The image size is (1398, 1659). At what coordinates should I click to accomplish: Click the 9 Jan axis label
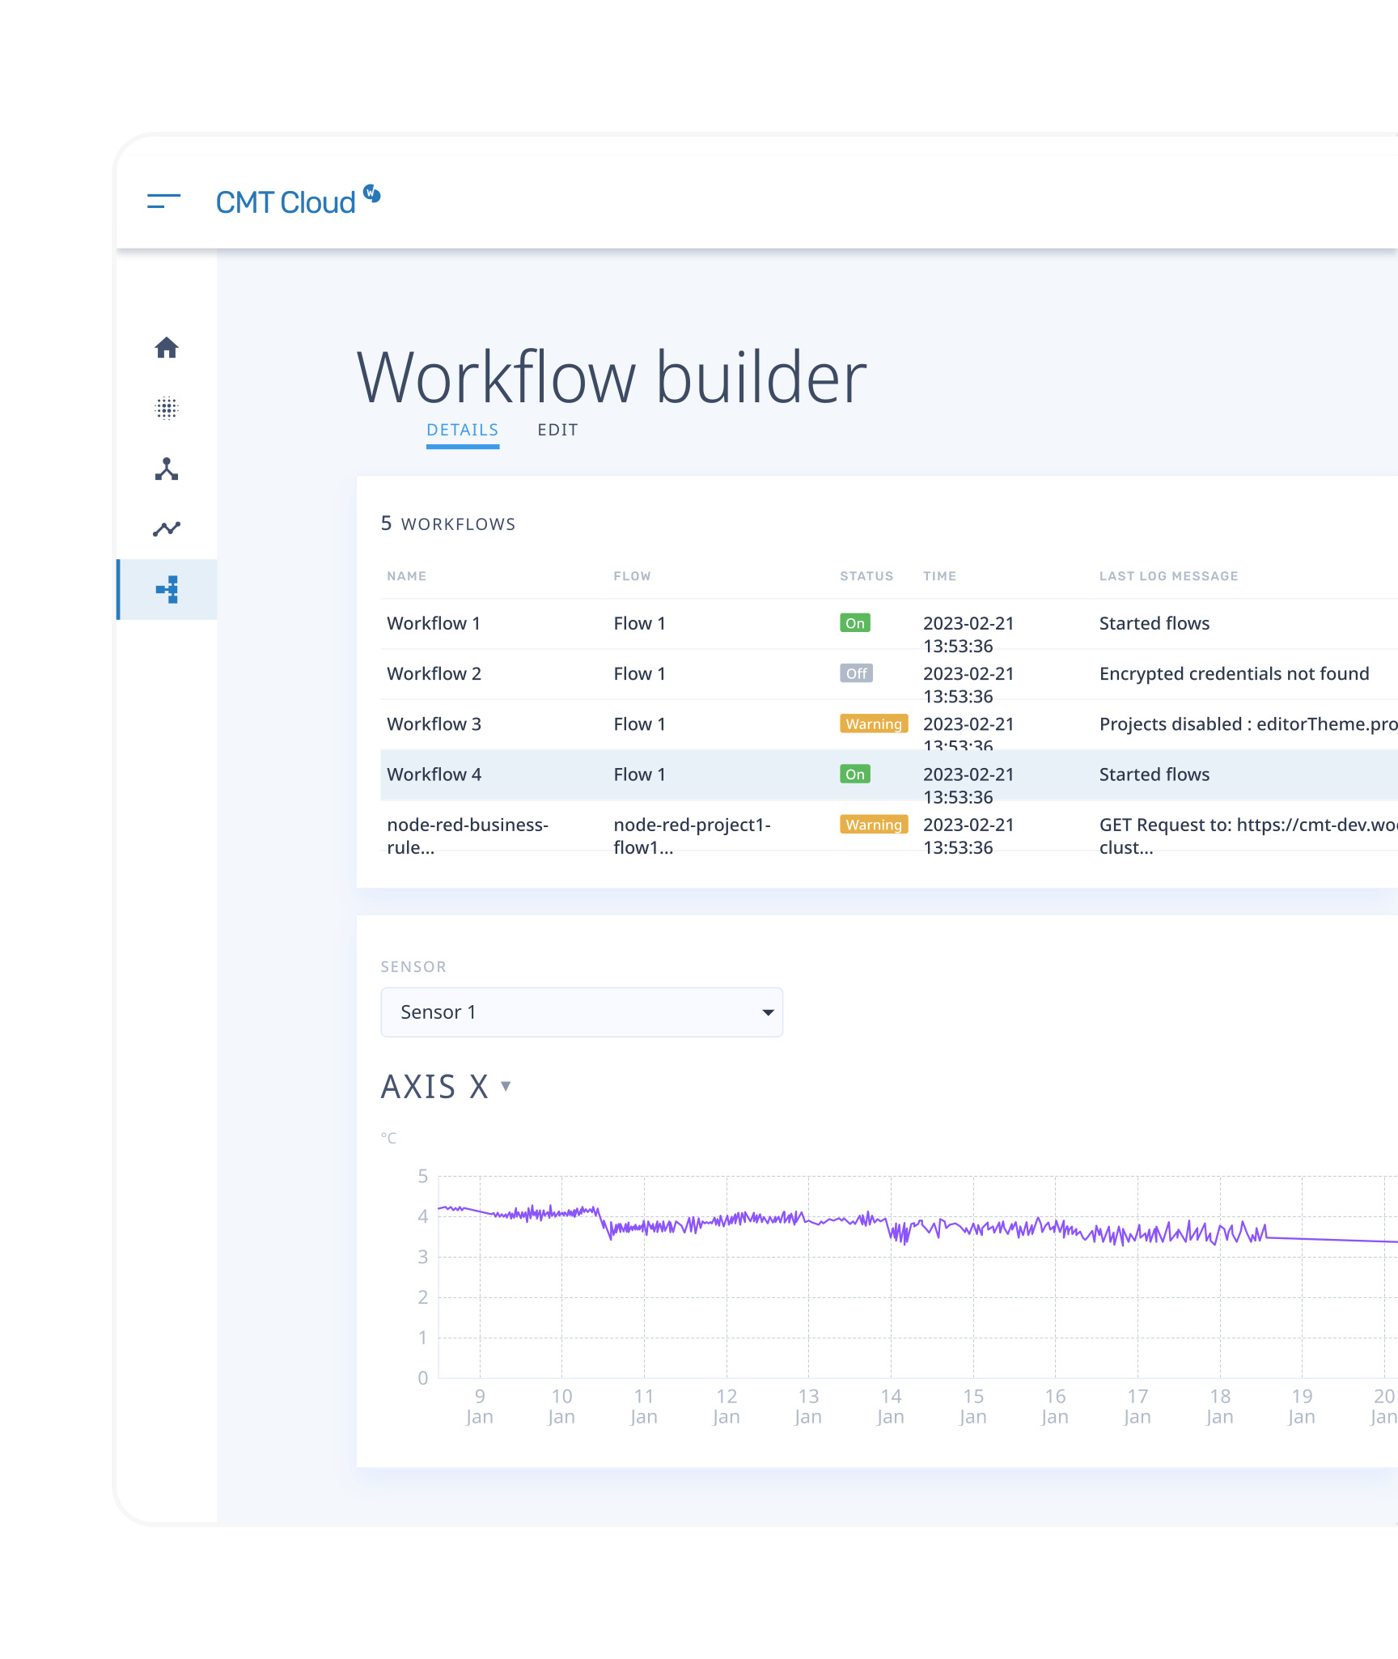coord(480,1407)
